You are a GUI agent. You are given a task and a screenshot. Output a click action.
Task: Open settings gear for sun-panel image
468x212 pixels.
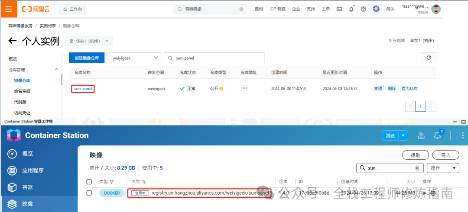(x=433, y=193)
